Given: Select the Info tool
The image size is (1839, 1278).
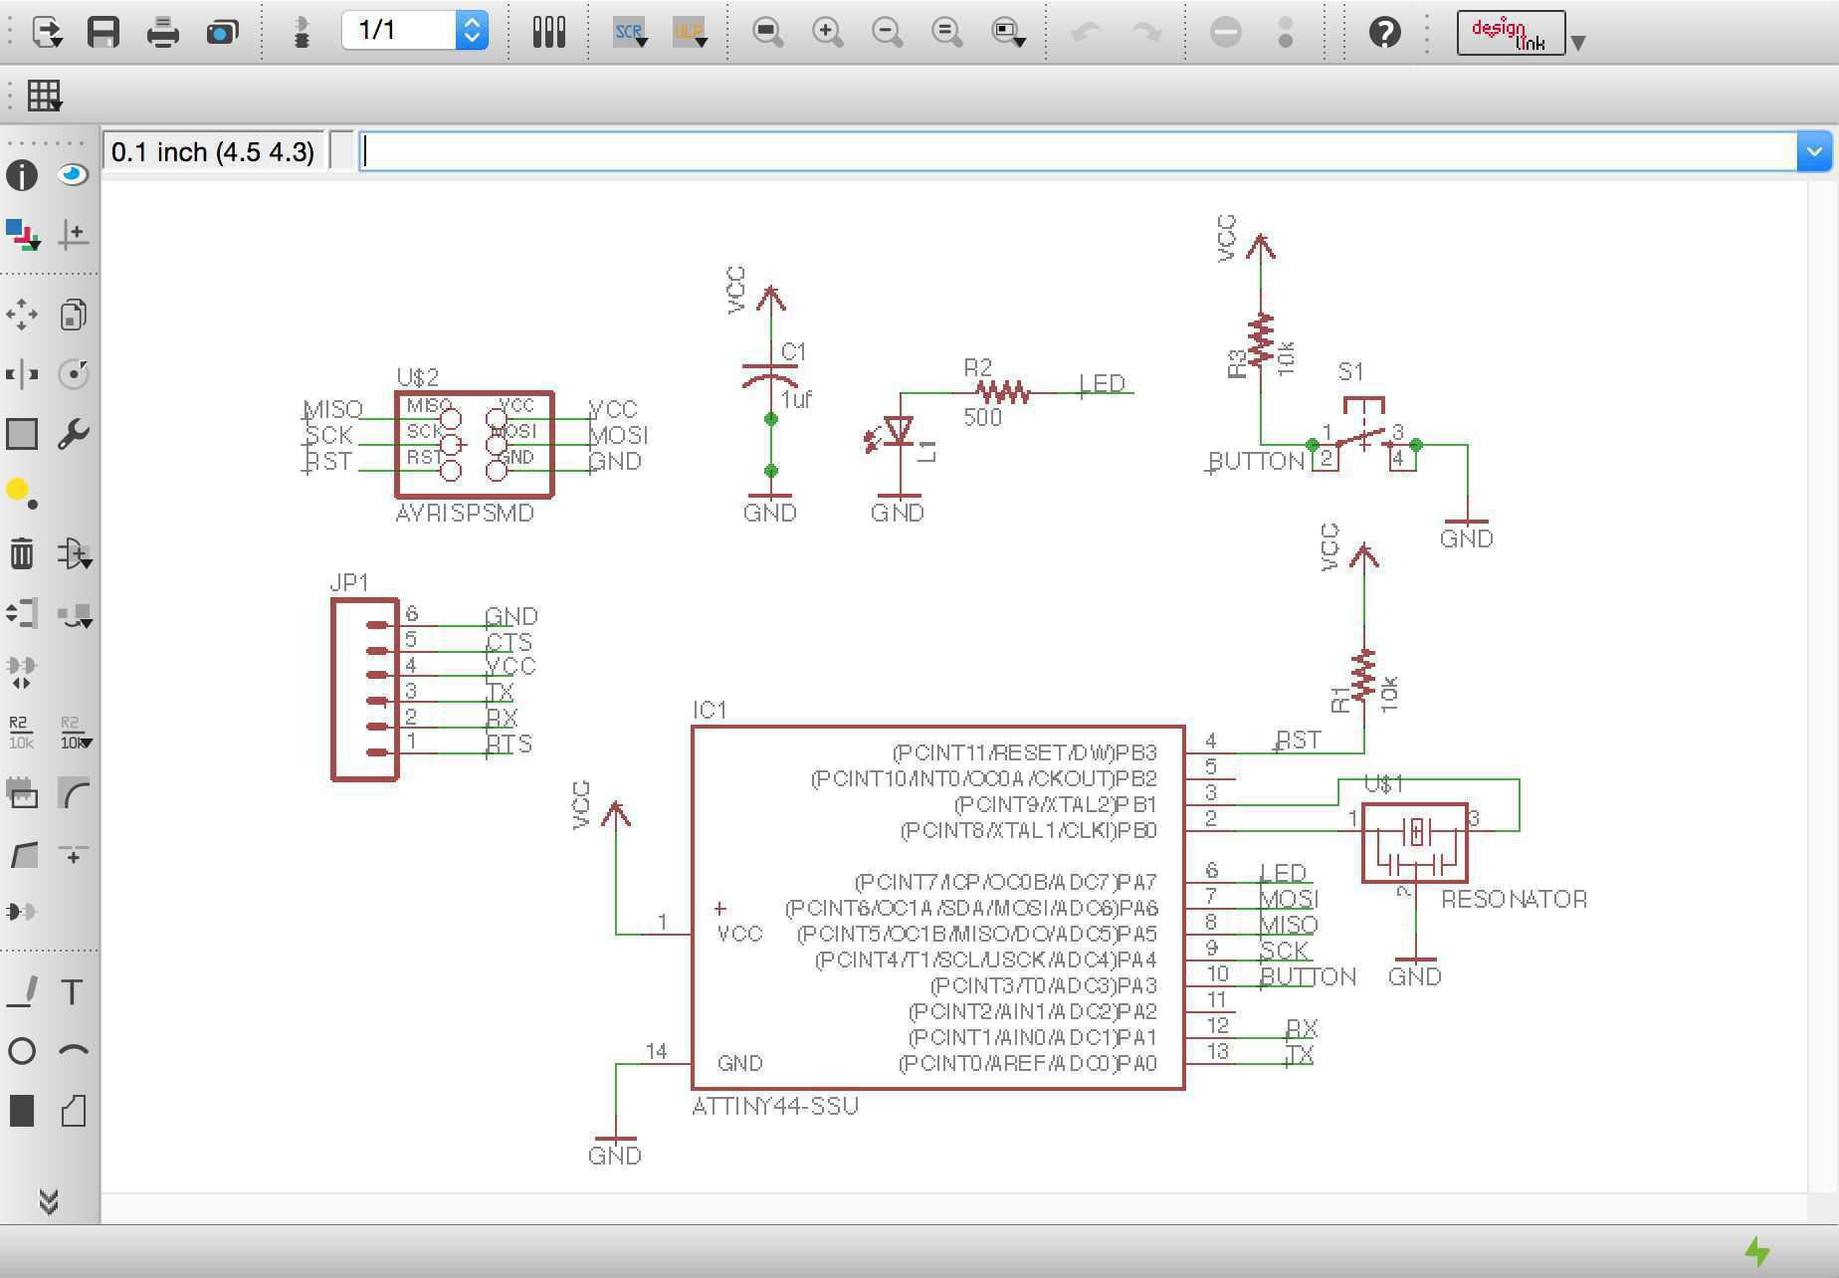Looking at the screenshot, I should point(22,176).
